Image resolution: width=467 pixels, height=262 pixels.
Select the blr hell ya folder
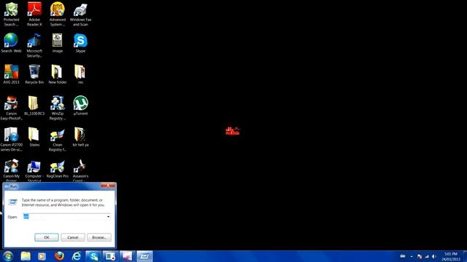click(80, 137)
